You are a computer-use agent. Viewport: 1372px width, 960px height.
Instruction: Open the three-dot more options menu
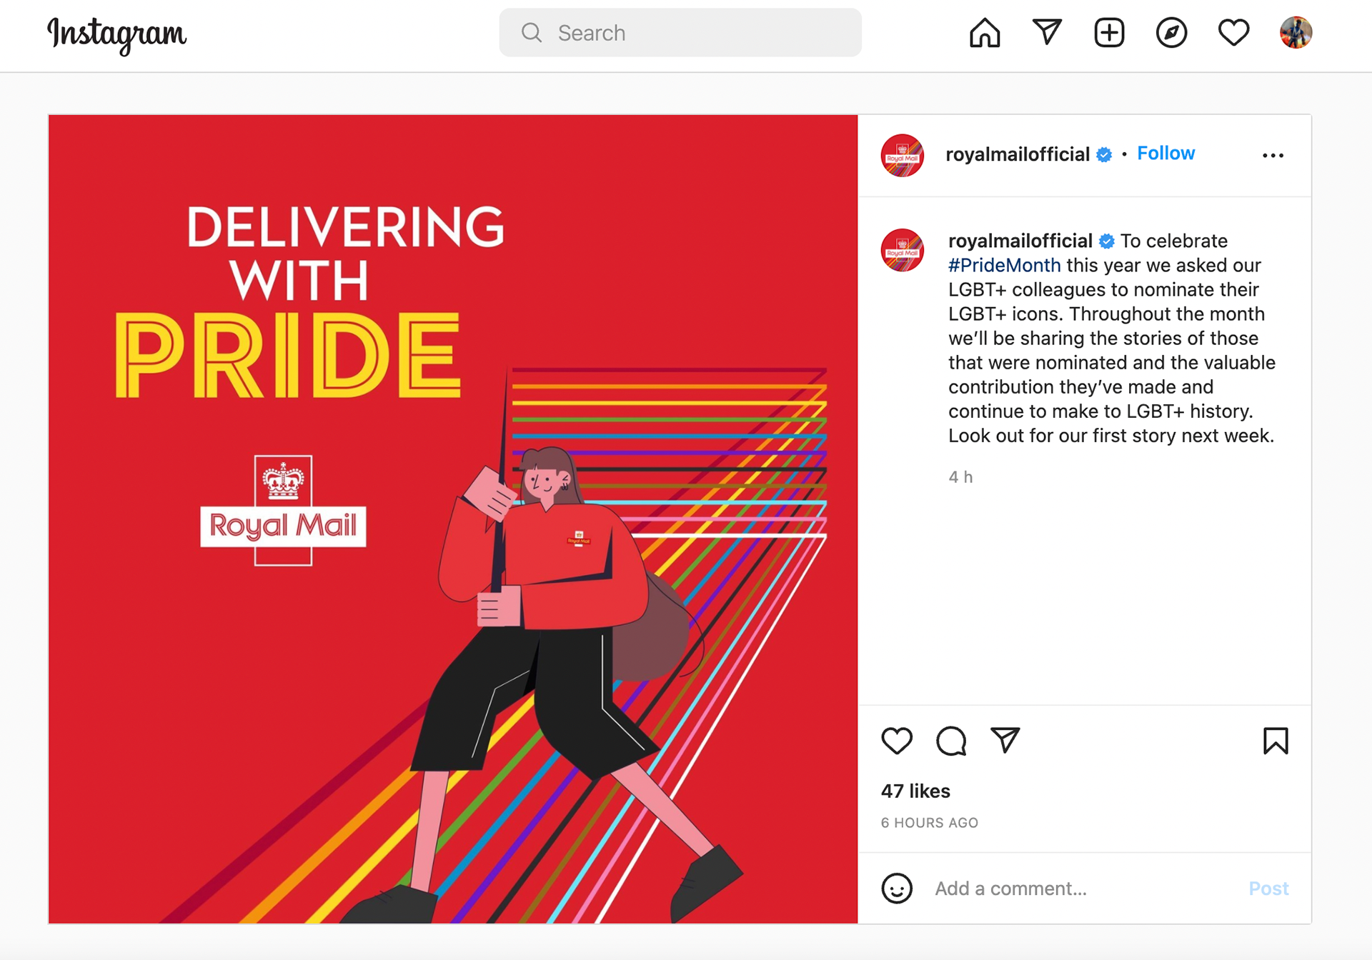point(1273,155)
